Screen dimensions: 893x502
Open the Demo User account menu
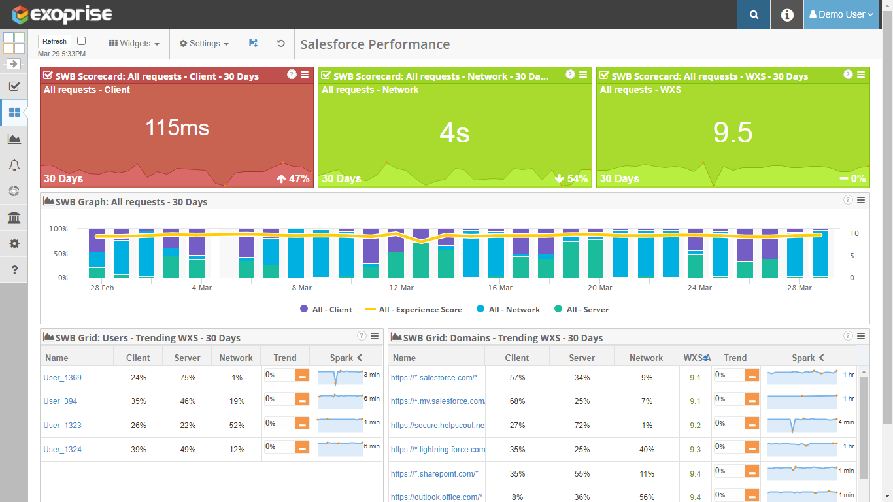tap(841, 14)
